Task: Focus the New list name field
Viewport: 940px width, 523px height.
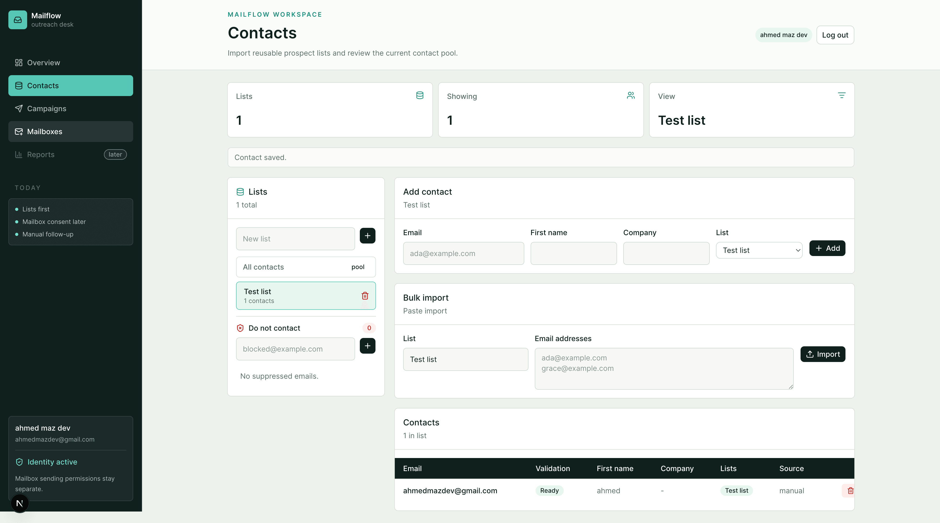Action: (295, 239)
